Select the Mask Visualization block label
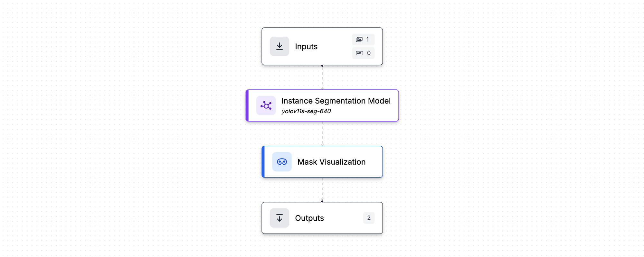Image resolution: width=644 pixels, height=257 pixels. pyautogui.click(x=331, y=162)
